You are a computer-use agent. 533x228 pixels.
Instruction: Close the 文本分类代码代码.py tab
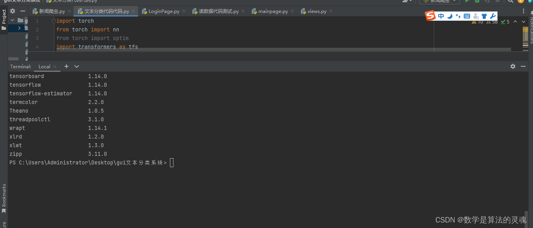[x=133, y=11]
